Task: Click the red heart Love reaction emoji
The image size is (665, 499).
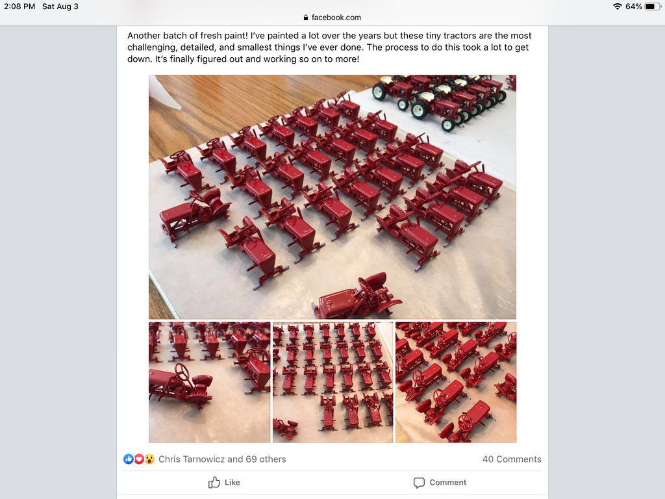Action: tap(139, 459)
